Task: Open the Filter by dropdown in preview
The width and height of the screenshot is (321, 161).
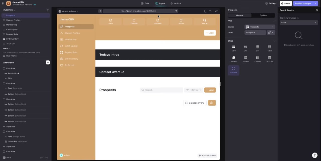Action: pyautogui.click(x=193, y=90)
